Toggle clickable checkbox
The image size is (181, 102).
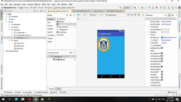point(162,75)
